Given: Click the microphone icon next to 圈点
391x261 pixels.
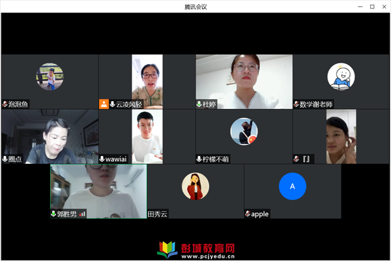Looking at the screenshot, I should point(5,159).
